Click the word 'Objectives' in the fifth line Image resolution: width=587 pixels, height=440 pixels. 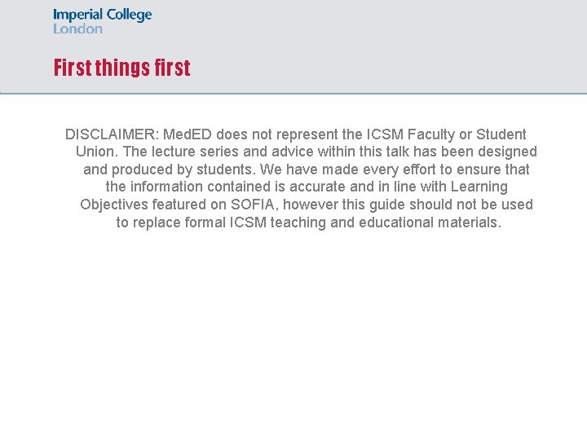click(113, 205)
